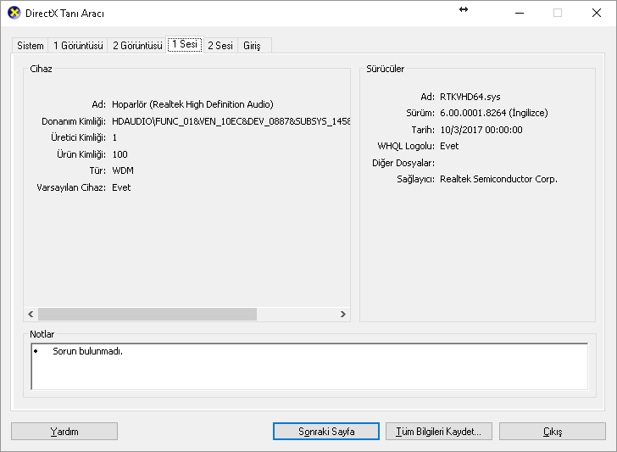Screen dimensions: 617x452
Task: Click the DirectX title bar icon
Action: pos(14,13)
